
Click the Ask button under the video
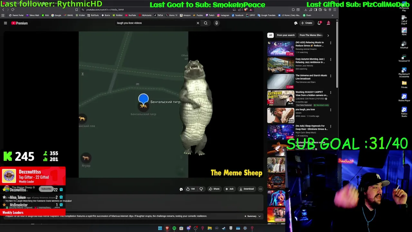[229, 189]
